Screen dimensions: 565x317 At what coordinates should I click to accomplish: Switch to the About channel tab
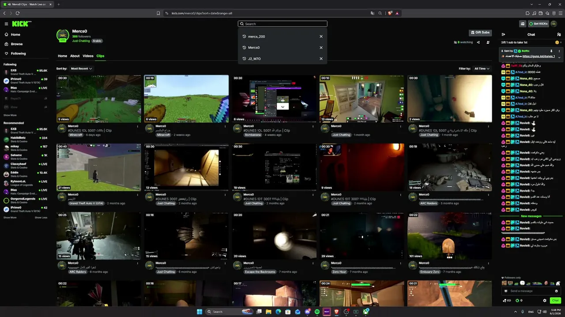point(75,56)
